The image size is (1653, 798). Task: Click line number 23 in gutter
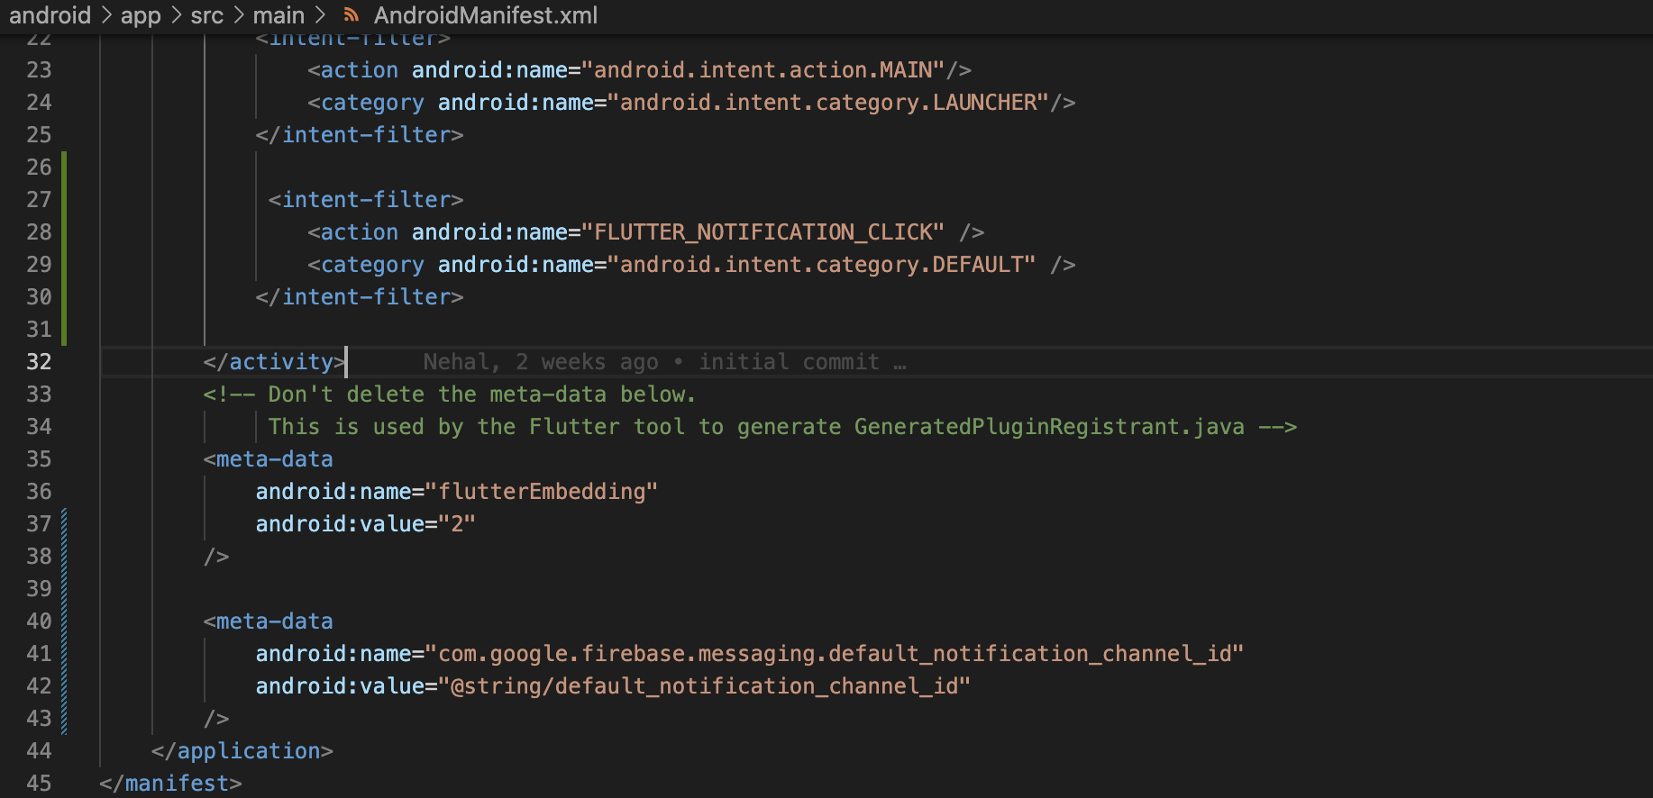point(39,70)
